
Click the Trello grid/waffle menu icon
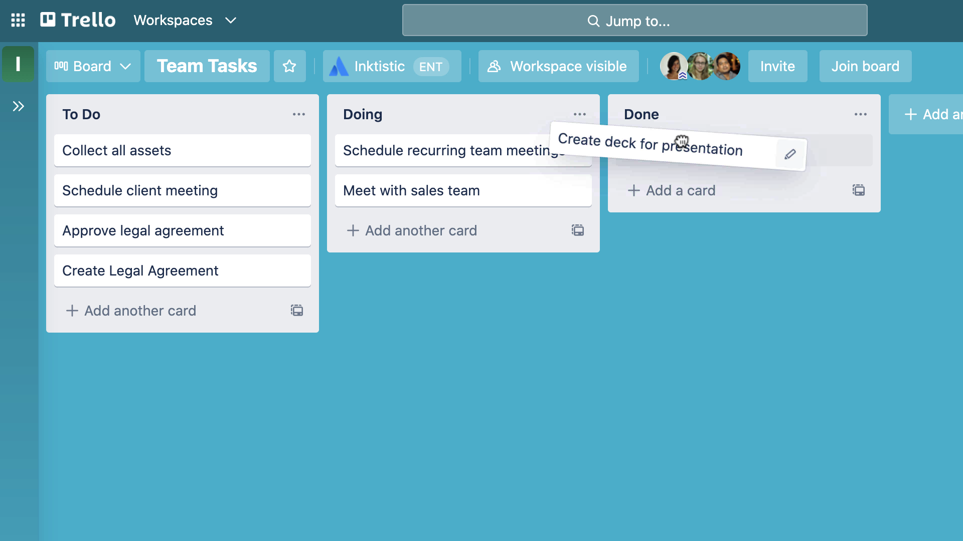(x=18, y=20)
